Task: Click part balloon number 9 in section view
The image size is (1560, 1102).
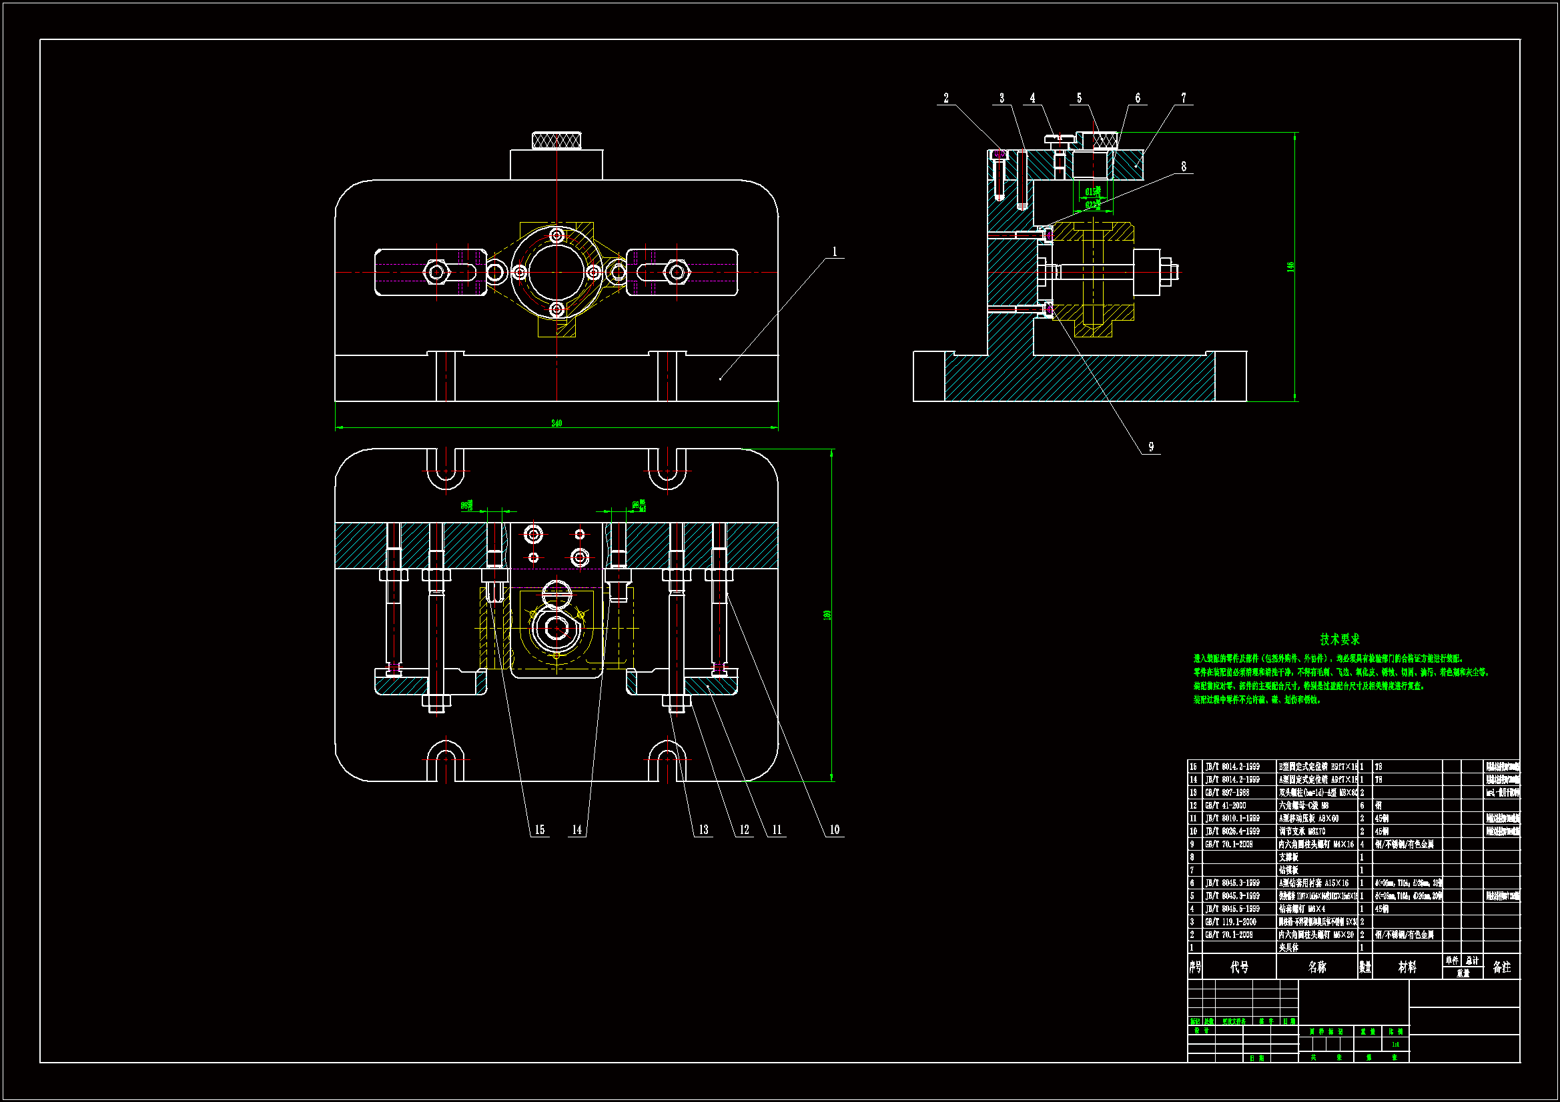Action: tap(1150, 446)
